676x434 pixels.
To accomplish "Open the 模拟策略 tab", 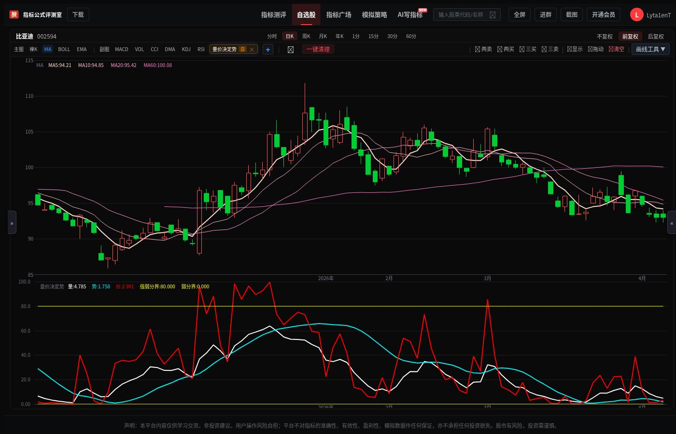I will 375,15.
